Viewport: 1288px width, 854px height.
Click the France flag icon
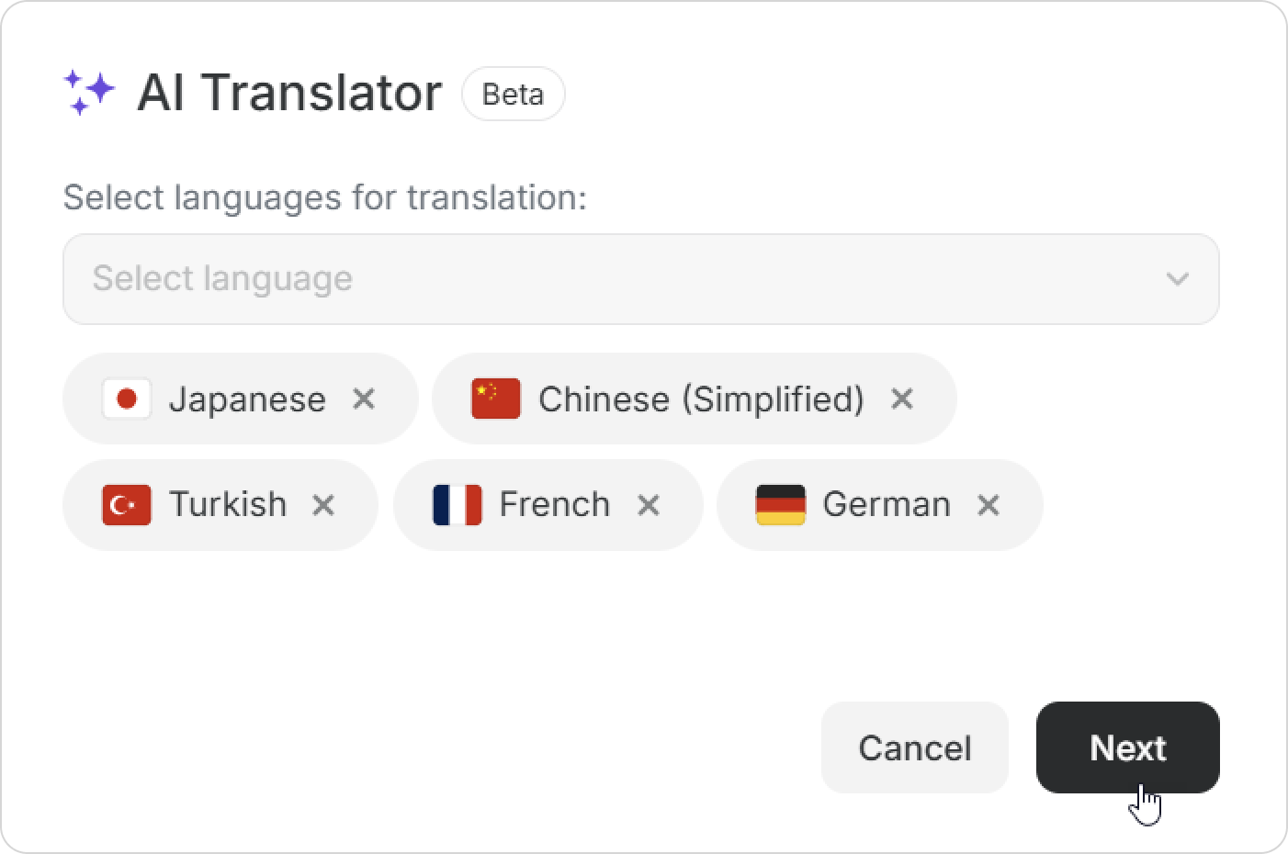pyautogui.click(x=458, y=505)
